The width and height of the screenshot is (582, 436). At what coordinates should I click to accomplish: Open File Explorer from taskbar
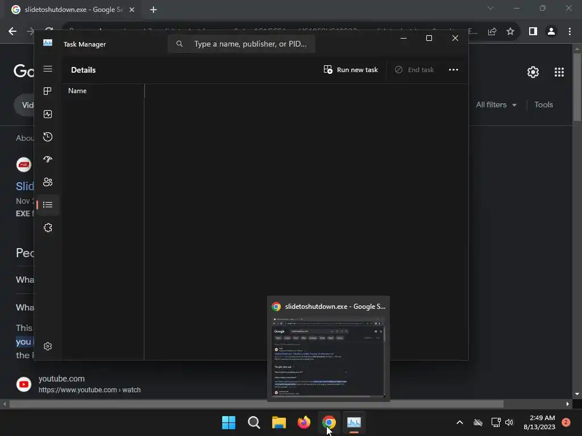pos(278,422)
